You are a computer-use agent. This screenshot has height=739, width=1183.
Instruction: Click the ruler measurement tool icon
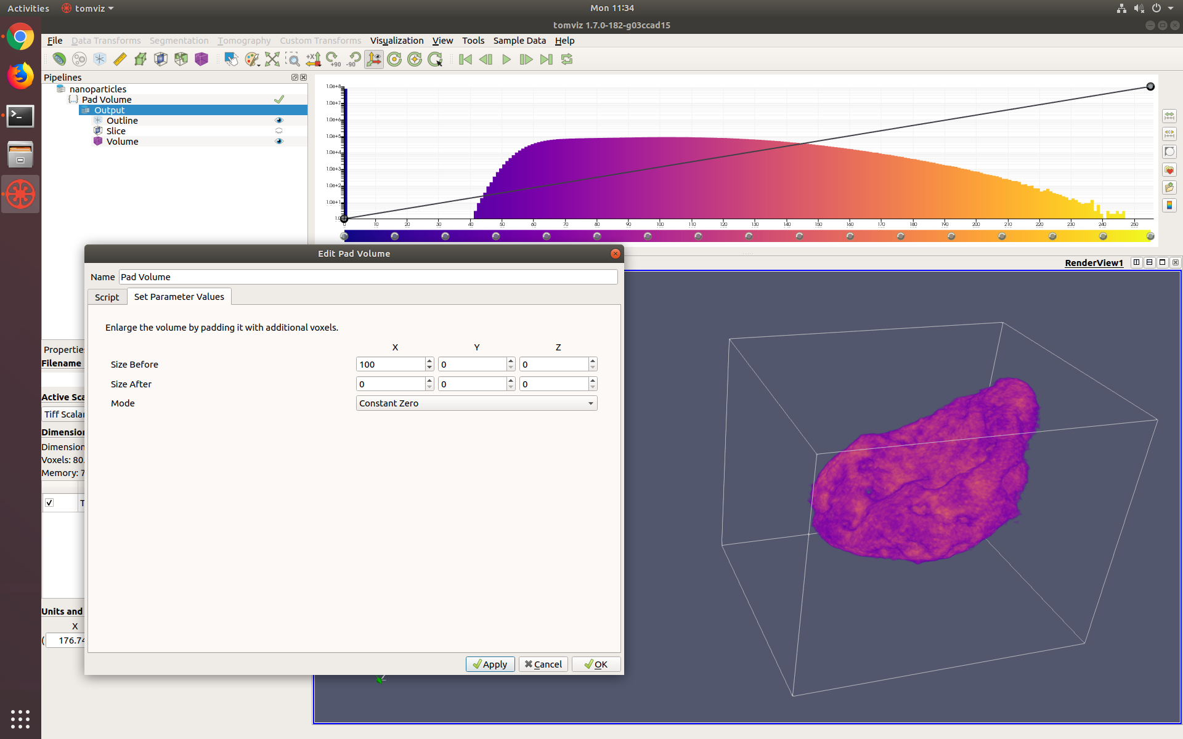(120, 60)
